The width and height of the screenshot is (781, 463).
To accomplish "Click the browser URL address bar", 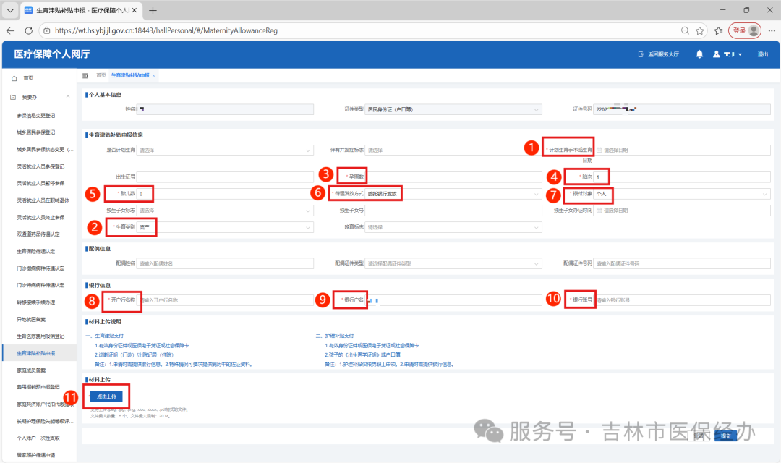I will 366,30.
